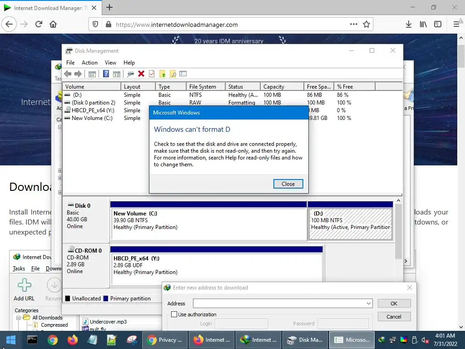Open Windows Start menu

11,340
